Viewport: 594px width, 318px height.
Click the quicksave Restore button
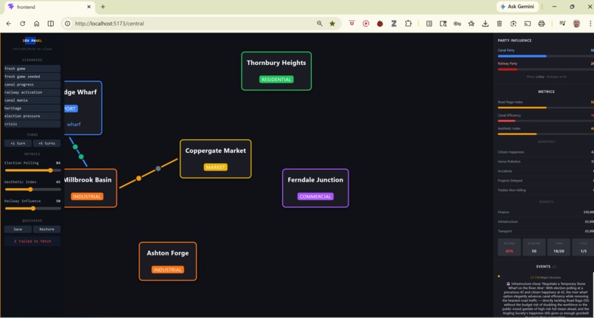pyautogui.click(x=46, y=229)
